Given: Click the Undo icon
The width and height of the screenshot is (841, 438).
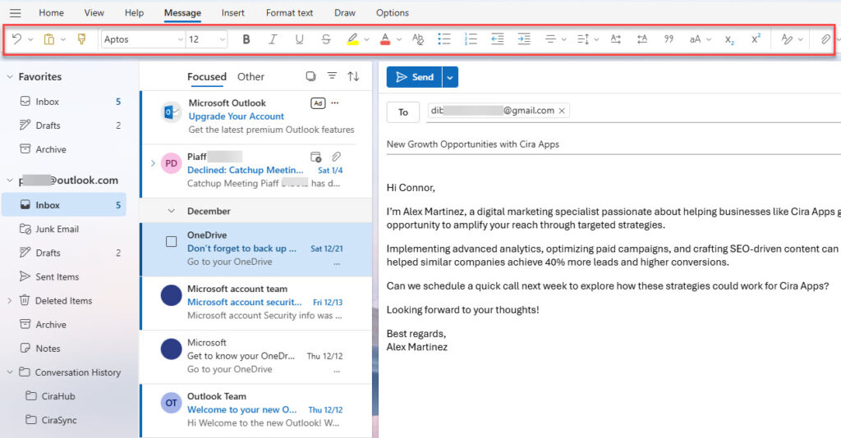Looking at the screenshot, I should pos(16,39).
